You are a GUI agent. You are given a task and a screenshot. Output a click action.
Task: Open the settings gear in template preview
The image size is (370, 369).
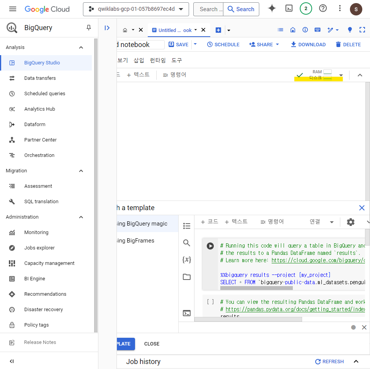click(350, 222)
